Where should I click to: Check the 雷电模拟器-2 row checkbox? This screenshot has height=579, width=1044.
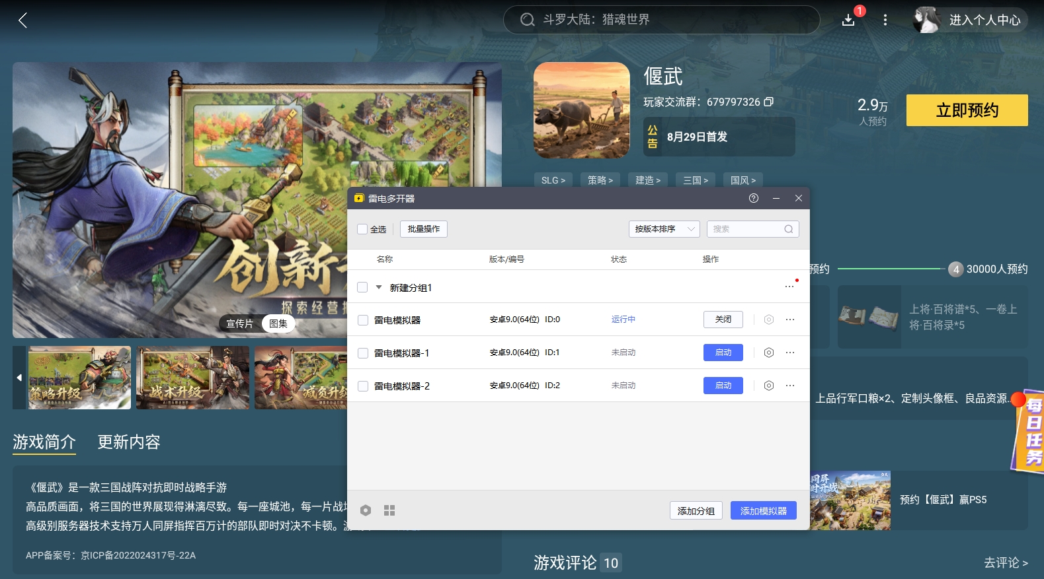pyautogui.click(x=363, y=386)
